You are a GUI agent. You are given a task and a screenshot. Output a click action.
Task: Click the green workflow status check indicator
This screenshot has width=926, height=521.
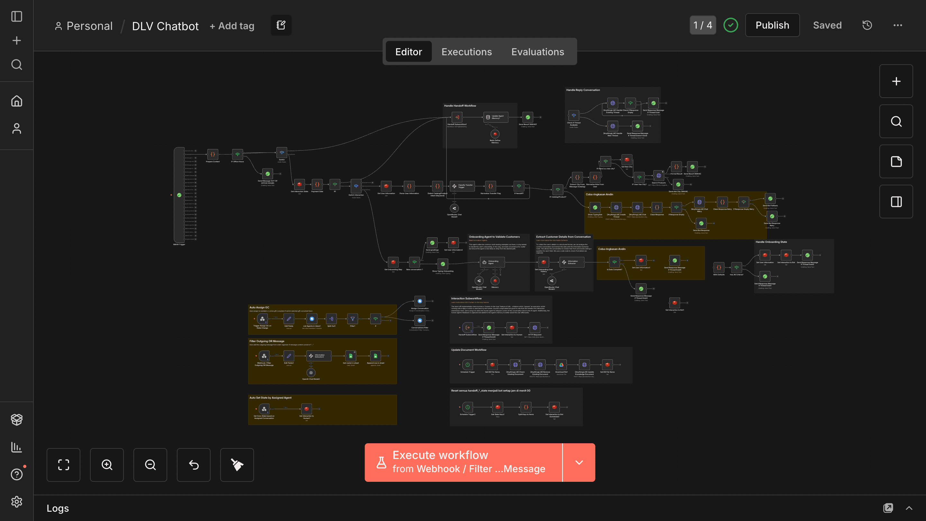tap(731, 25)
